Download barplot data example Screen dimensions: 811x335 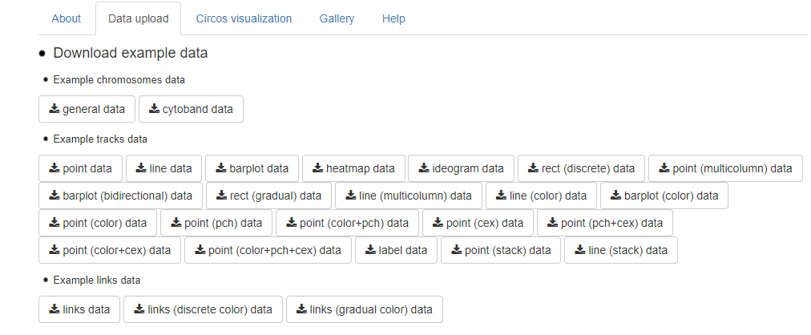click(252, 168)
